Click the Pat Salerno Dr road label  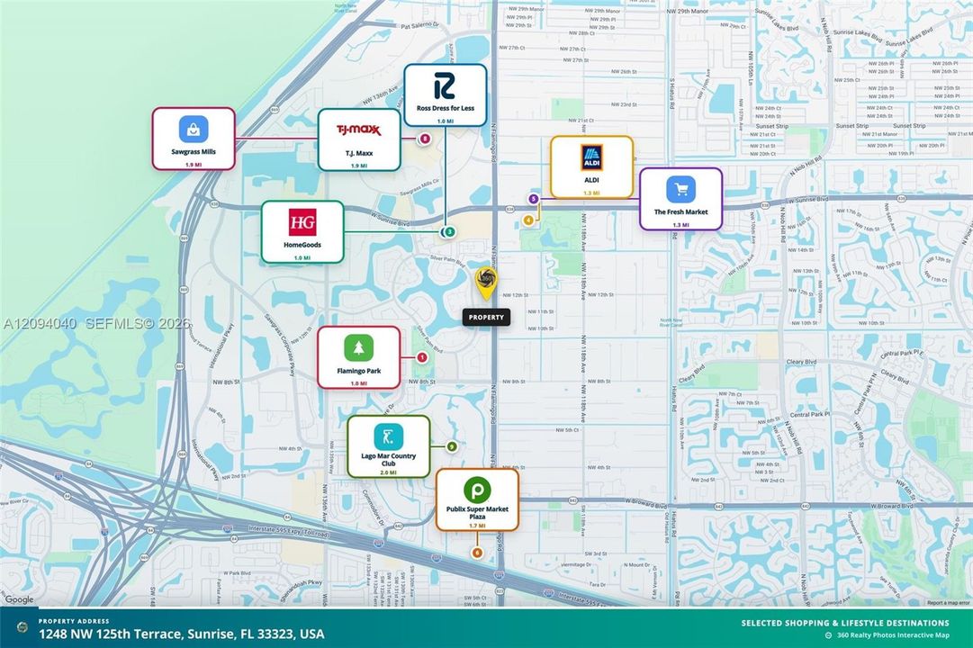click(x=420, y=26)
